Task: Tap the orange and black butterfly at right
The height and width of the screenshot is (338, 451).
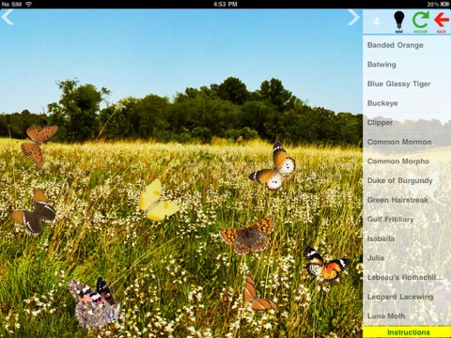Action: click(326, 265)
